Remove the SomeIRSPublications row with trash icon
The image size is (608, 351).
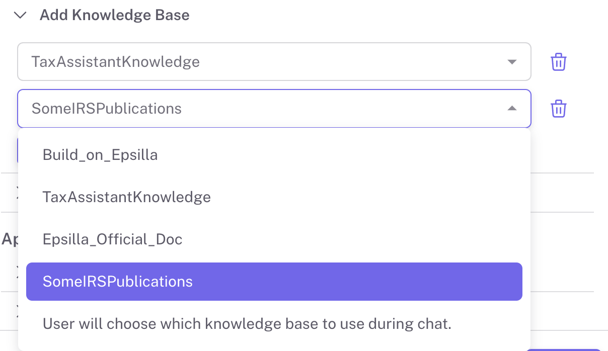559,109
